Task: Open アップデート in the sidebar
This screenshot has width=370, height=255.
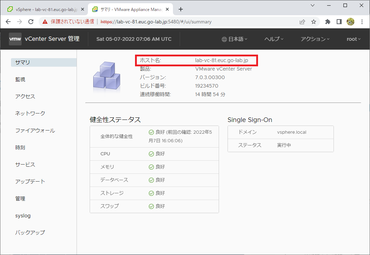Action: pyautogui.click(x=30, y=182)
